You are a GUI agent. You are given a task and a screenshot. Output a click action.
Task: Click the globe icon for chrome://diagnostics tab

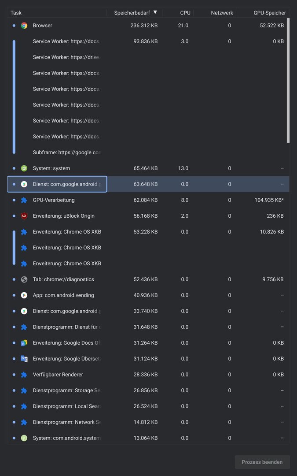coord(24,279)
